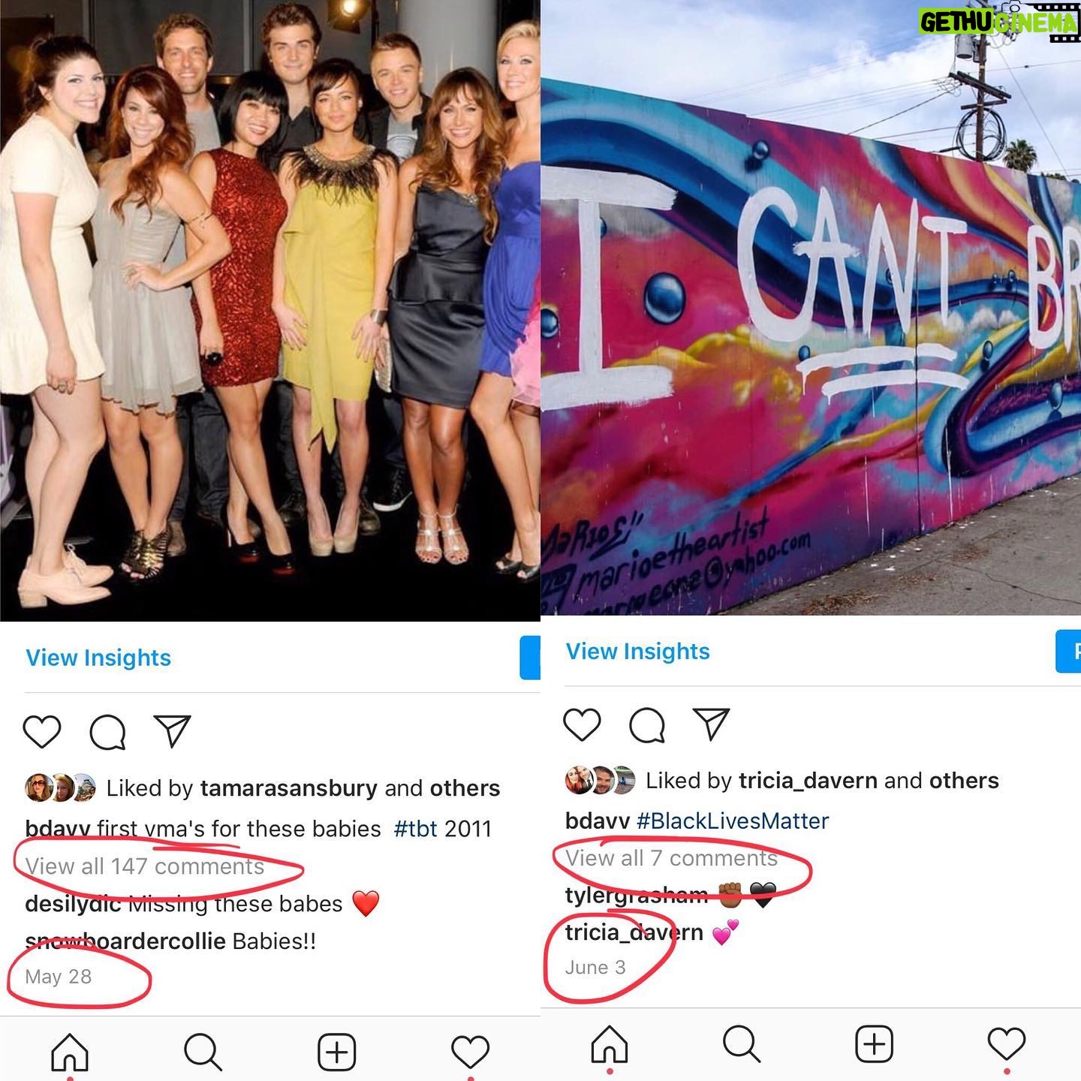The height and width of the screenshot is (1081, 1081).
Task: Share the left post via paper plane
Action: coord(173,730)
